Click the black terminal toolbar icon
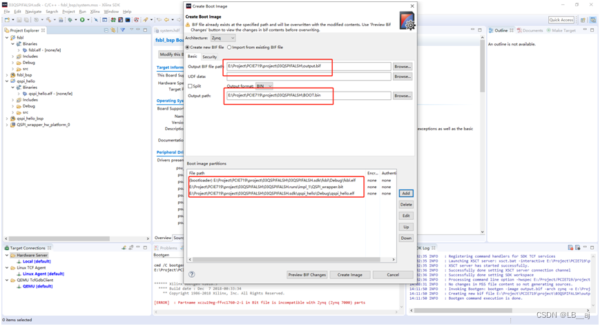The image size is (600, 326). 128,20
